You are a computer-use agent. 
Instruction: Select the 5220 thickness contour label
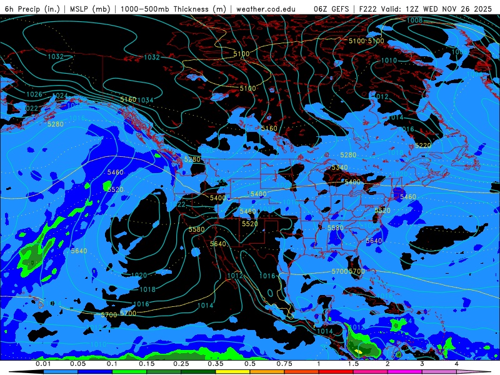point(423,146)
